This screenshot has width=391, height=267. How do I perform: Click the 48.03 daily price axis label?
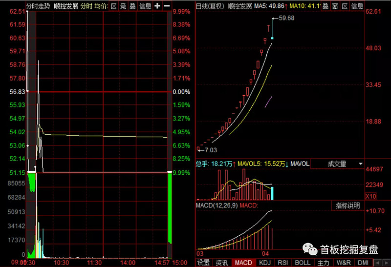[x=373, y=48]
